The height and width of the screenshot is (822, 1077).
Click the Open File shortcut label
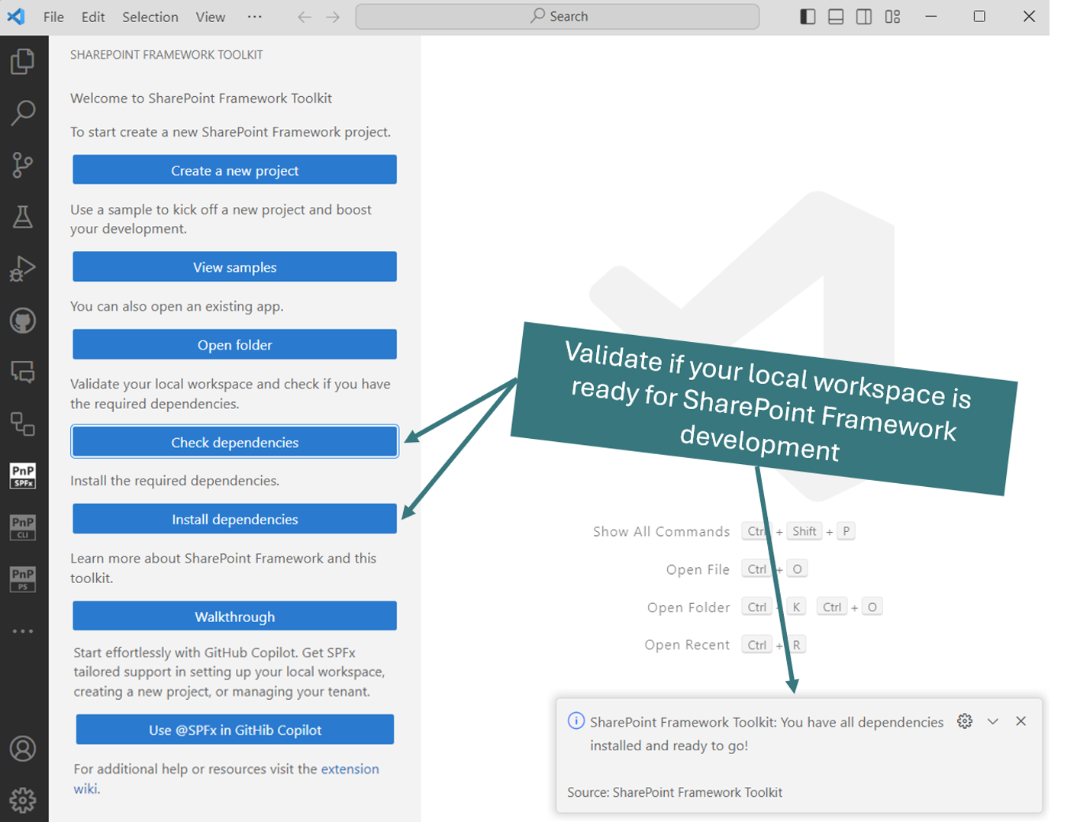698,569
